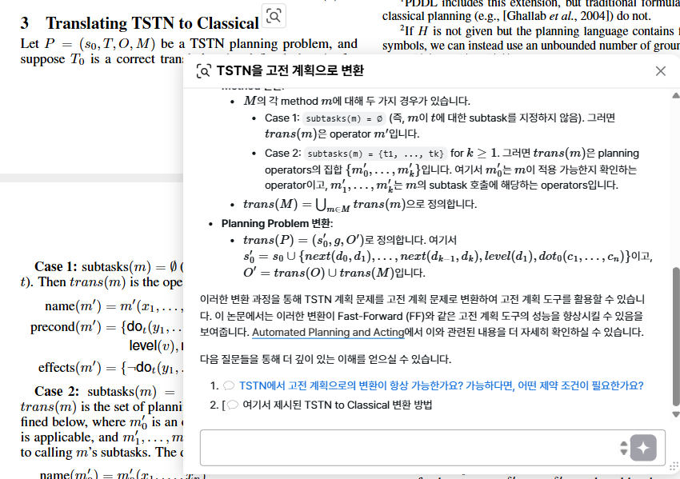Click the panel title TSTN을 고전 계획으로 변환
This screenshot has width=680, height=479.
coord(290,70)
